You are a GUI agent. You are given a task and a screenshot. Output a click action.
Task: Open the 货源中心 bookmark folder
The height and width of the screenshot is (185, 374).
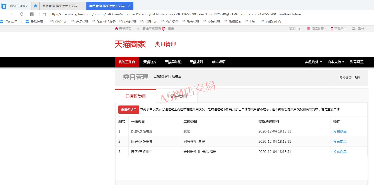[x=149, y=22]
